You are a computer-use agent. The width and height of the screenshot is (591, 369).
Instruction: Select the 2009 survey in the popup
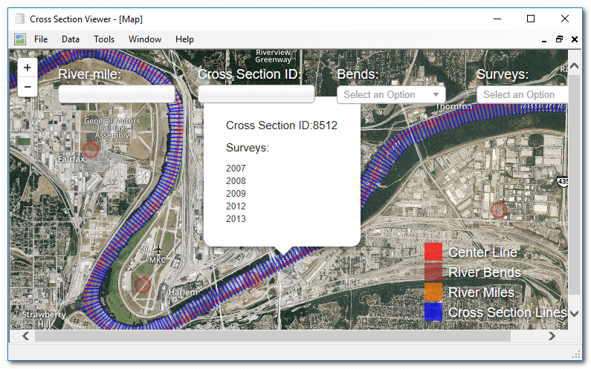click(236, 194)
